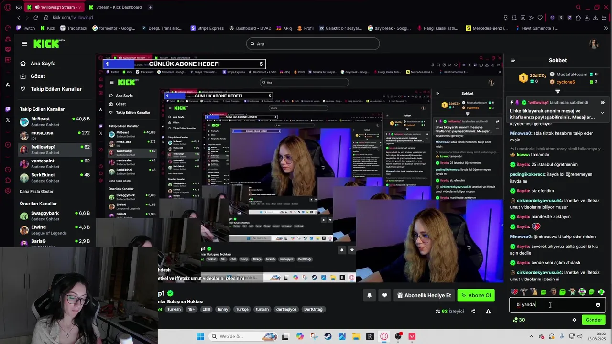Image resolution: width=612 pixels, height=344 pixels.
Task: Open BerkEkinci channel in sidebar
Action: pos(55,177)
